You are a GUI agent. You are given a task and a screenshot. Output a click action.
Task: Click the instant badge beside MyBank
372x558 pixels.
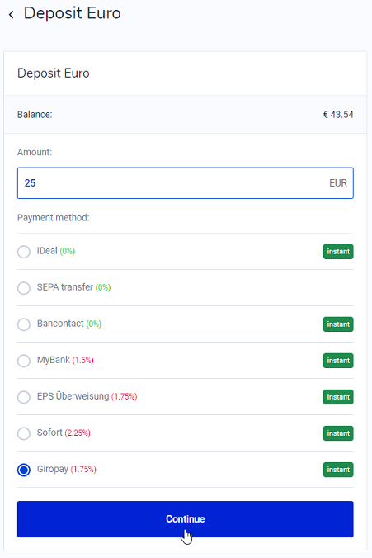pos(338,361)
